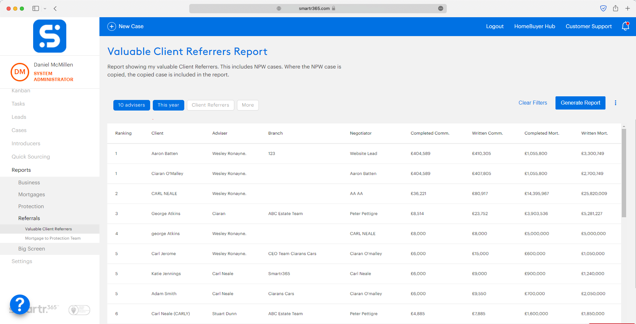The height and width of the screenshot is (324, 636).
Task: Open the More filters dropdown
Action: click(x=248, y=105)
